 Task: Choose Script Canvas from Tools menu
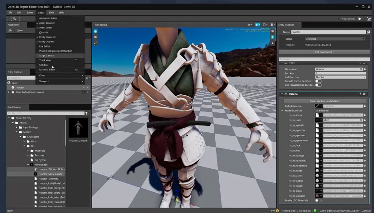click(x=46, y=56)
